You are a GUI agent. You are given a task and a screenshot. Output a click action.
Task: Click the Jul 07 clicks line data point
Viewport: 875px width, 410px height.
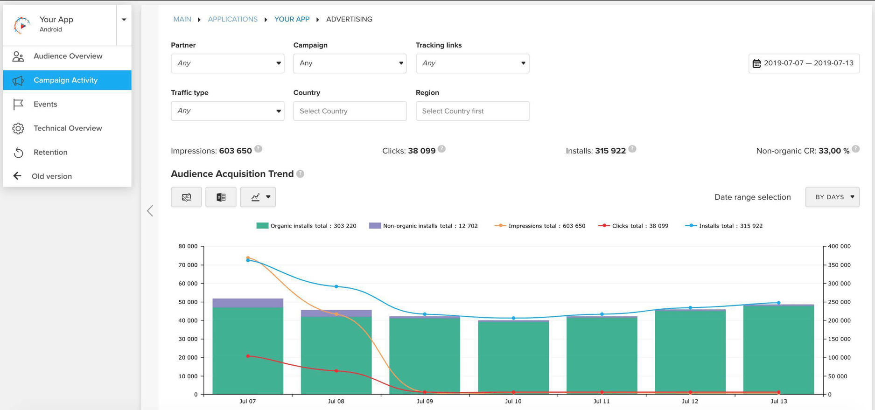(x=248, y=356)
